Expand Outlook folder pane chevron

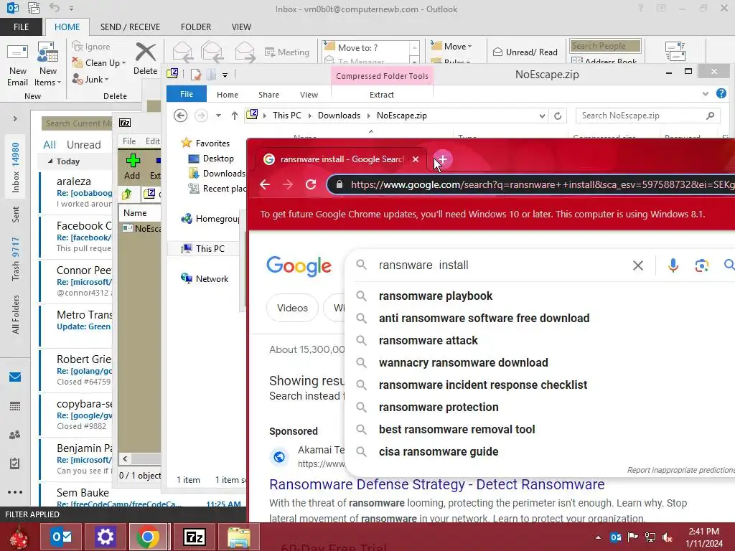pyautogui.click(x=15, y=118)
